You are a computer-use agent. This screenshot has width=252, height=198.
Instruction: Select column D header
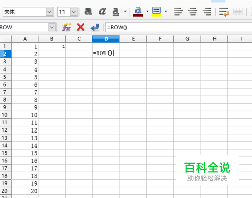point(106,39)
